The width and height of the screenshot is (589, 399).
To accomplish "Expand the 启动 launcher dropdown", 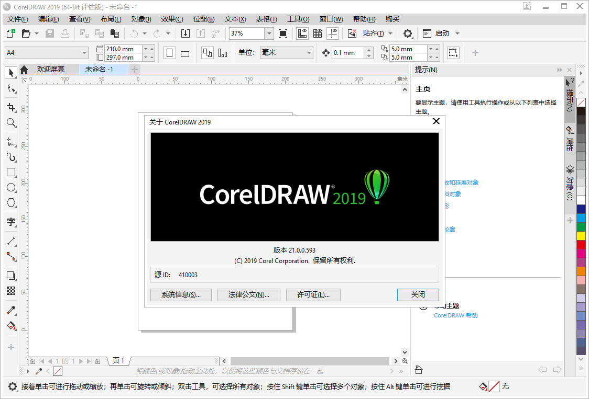I will click(457, 33).
